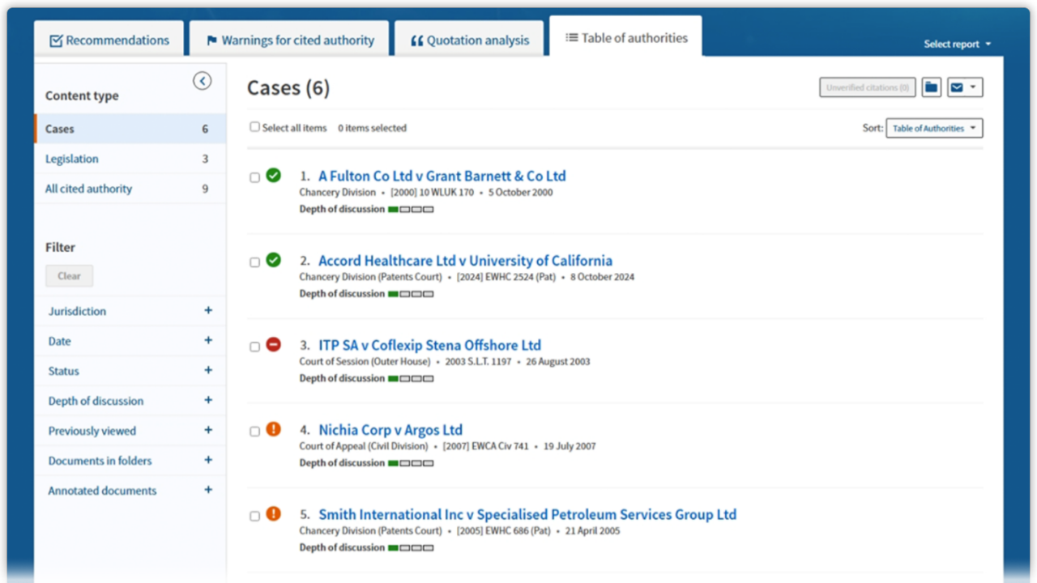Tick the checkbox for Smith International case

(254, 516)
